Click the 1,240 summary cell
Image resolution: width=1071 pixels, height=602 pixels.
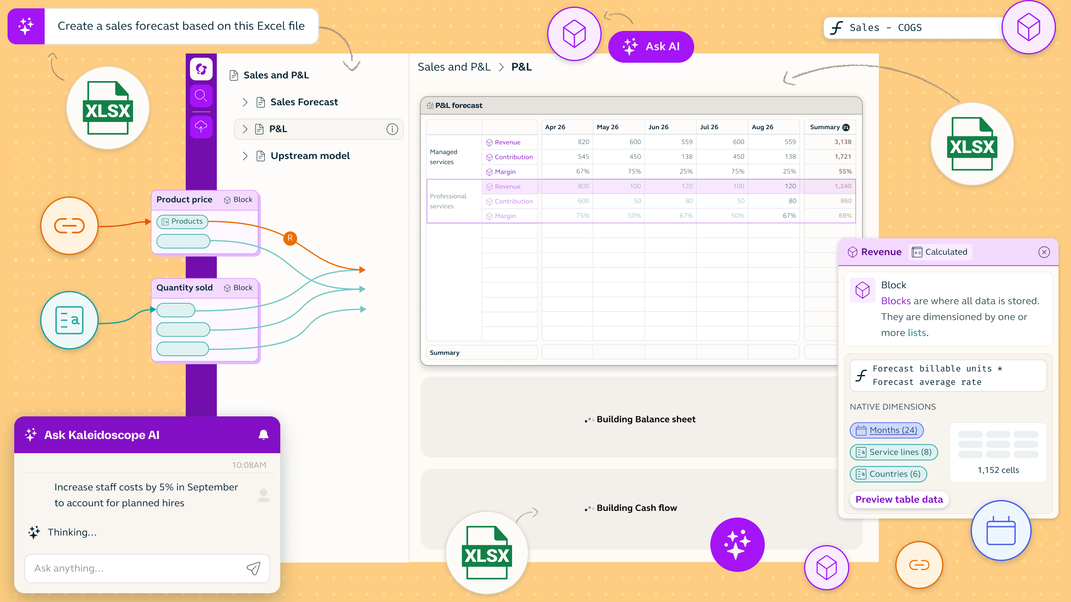pos(830,186)
